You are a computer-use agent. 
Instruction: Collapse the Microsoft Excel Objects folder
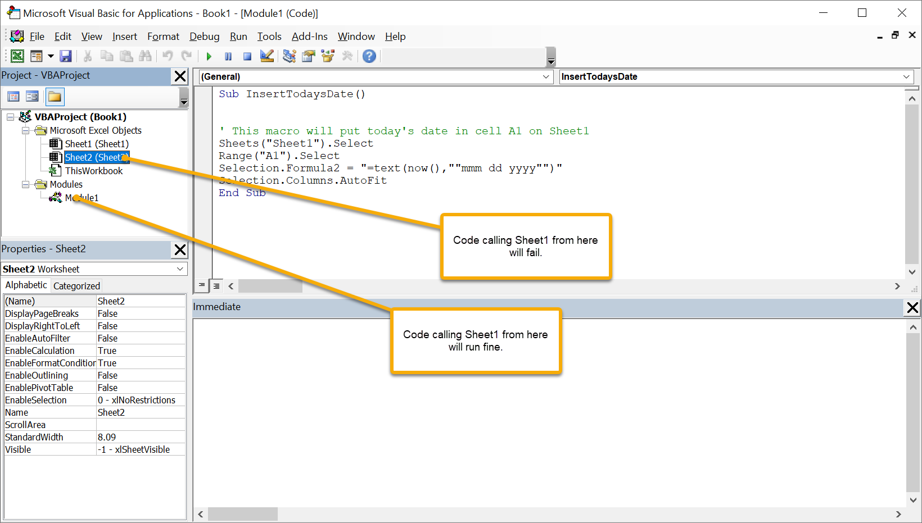25,130
